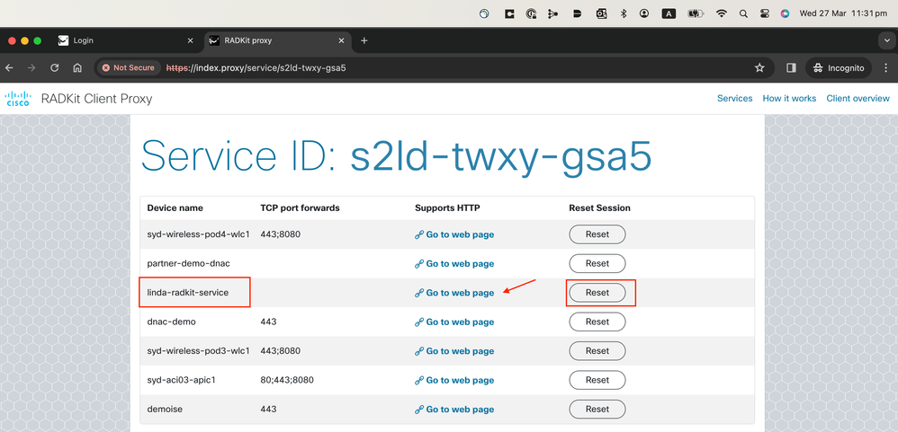Reset session for syd-wireless-pod3-wlc1

tap(597, 351)
